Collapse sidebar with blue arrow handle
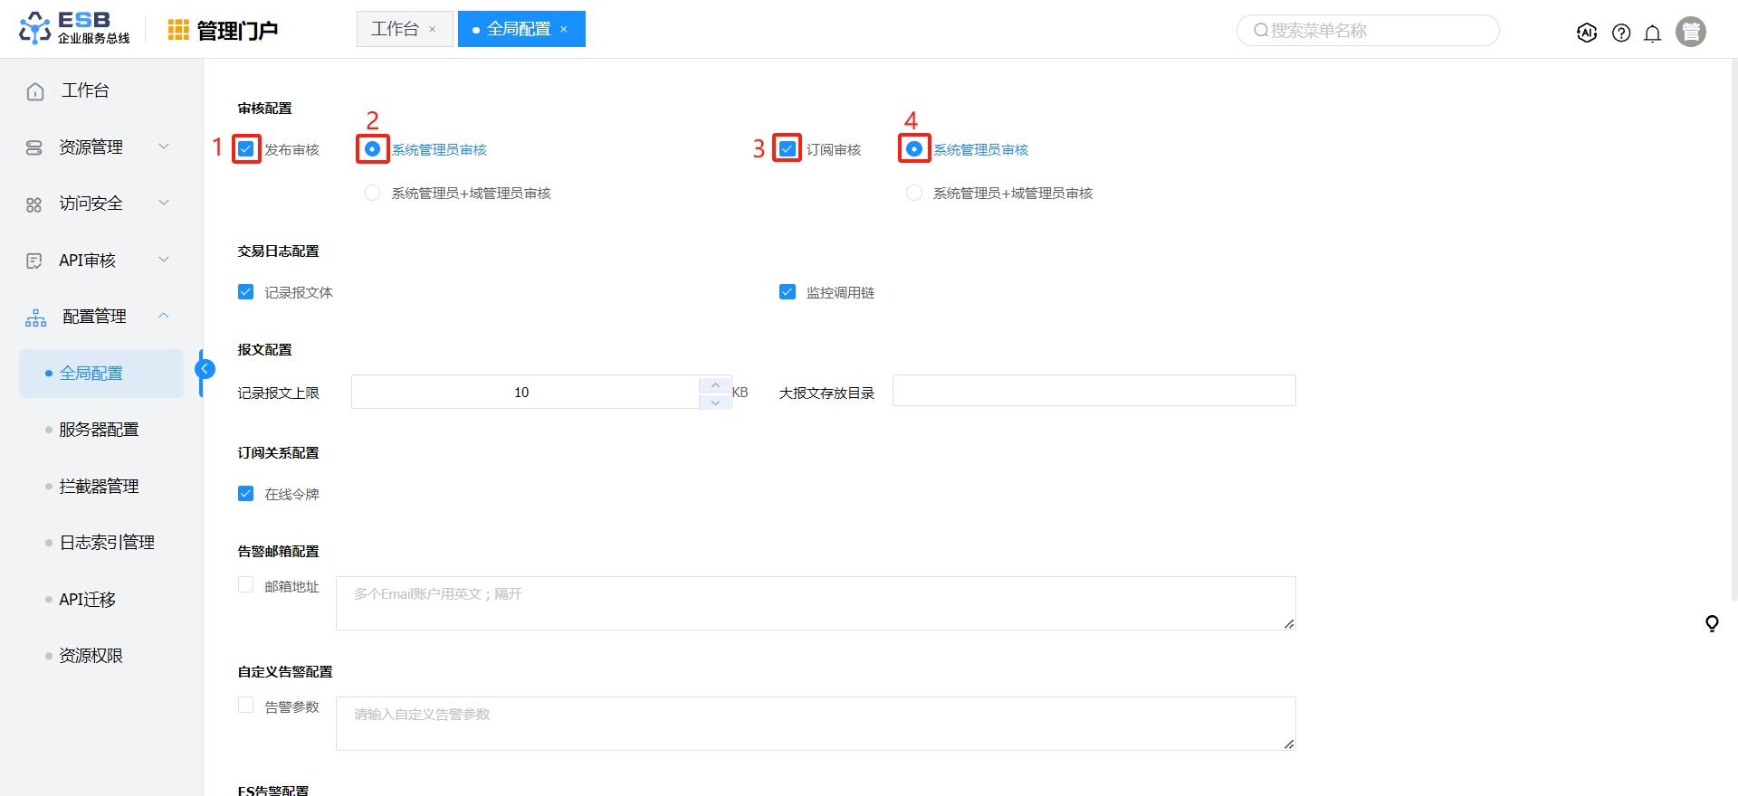This screenshot has width=1738, height=796. [205, 369]
